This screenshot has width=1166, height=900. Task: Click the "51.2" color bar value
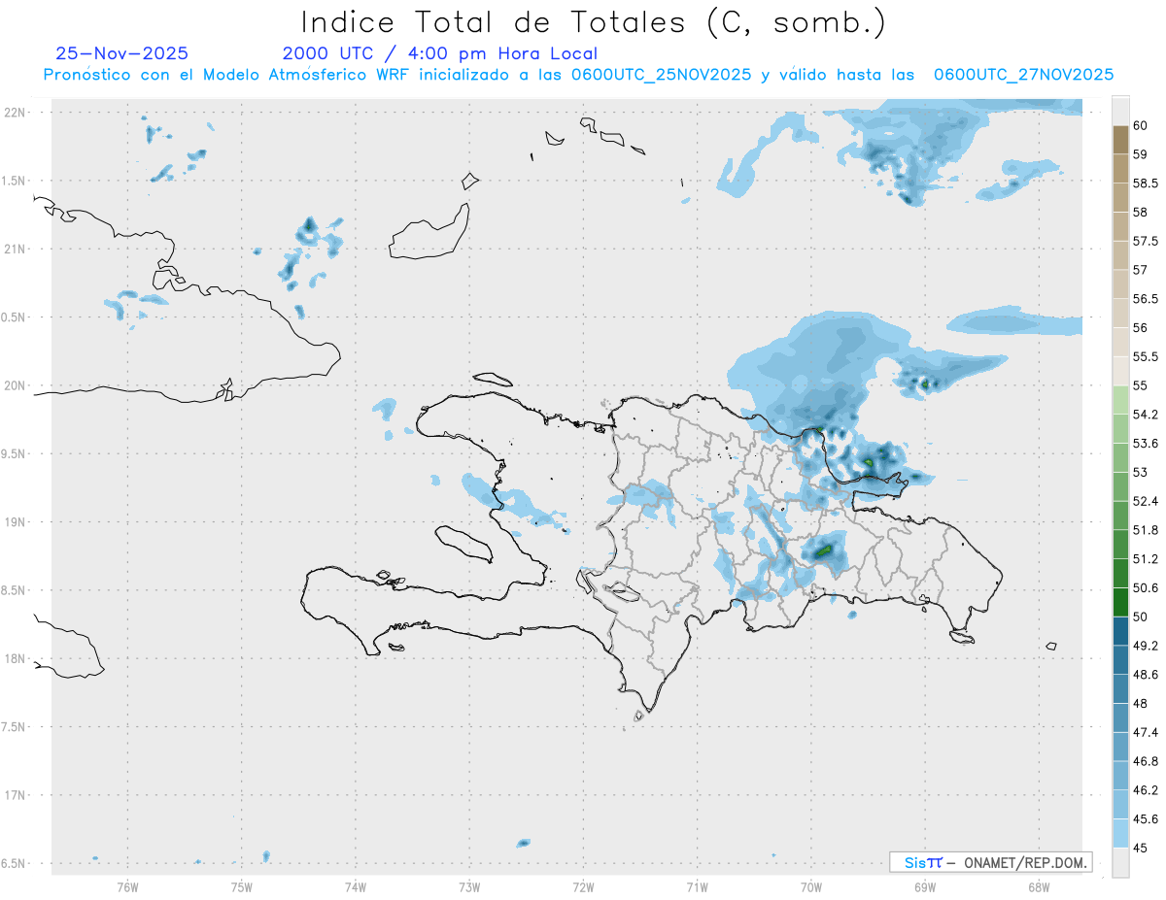(x=1147, y=559)
